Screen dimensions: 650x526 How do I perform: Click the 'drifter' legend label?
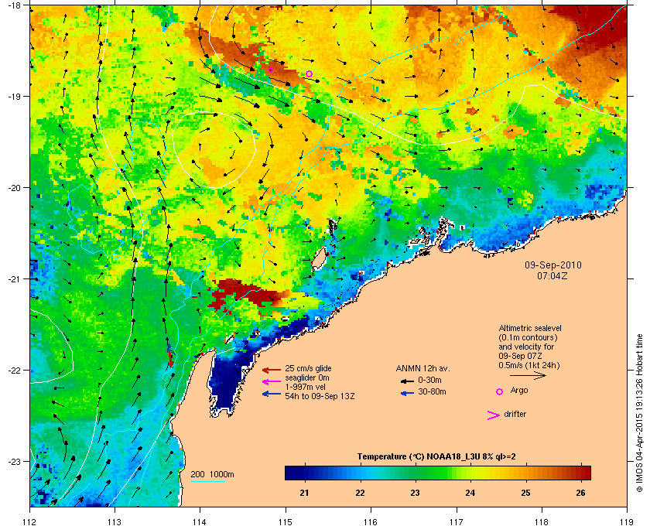[x=515, y=414]
